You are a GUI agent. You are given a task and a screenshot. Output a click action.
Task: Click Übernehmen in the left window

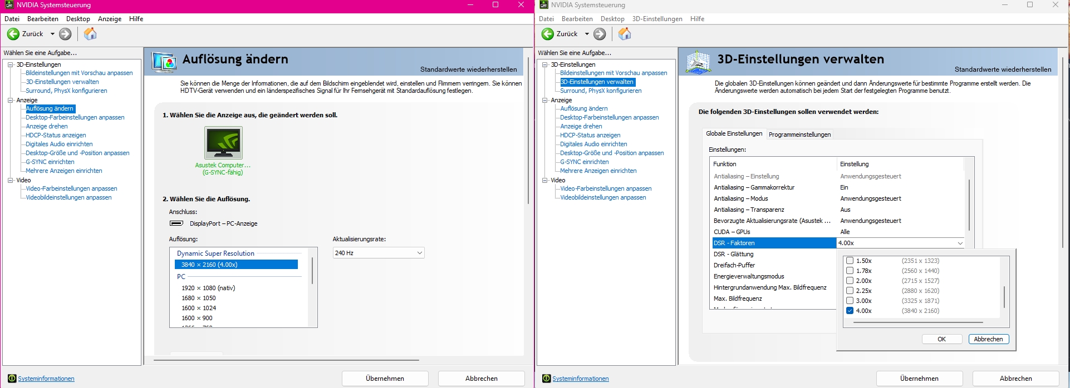385,379
